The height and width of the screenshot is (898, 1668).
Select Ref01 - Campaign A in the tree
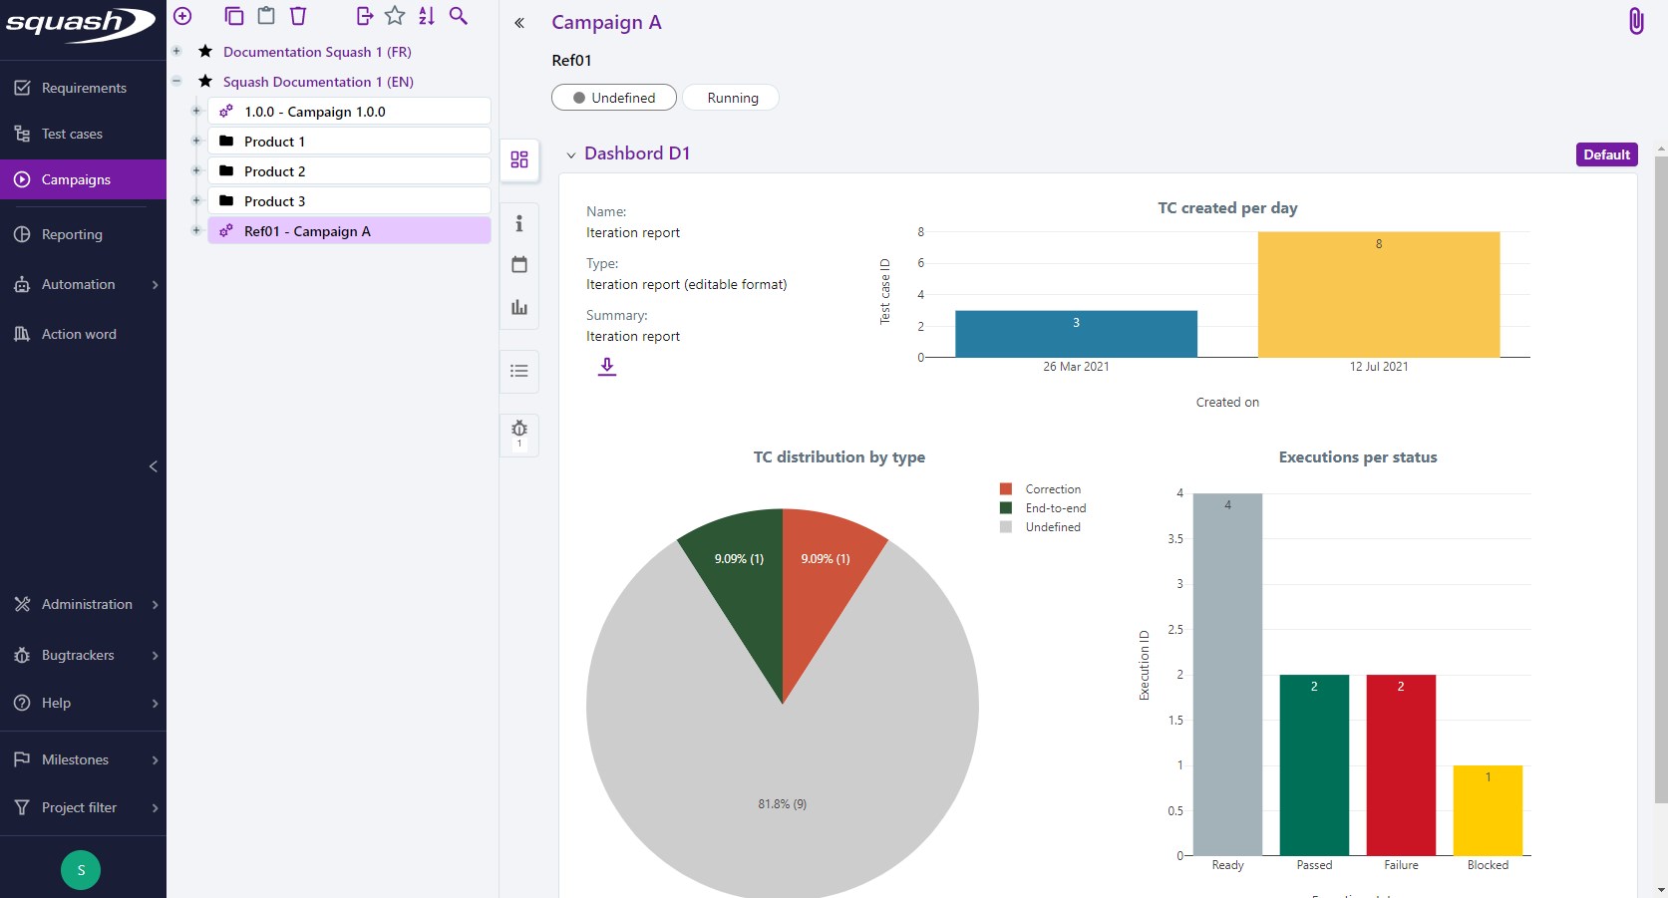click(306, 230)
